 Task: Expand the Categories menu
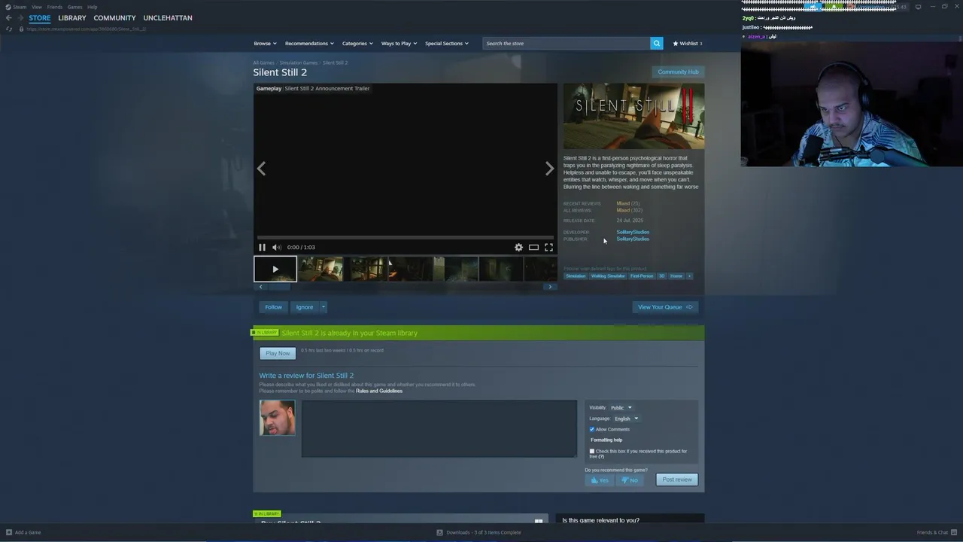(357, 43)
